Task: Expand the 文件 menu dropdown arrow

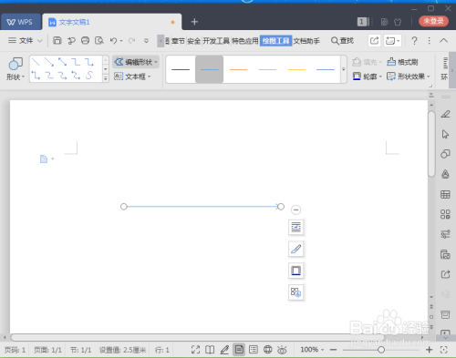Action: tap(40, 41)
